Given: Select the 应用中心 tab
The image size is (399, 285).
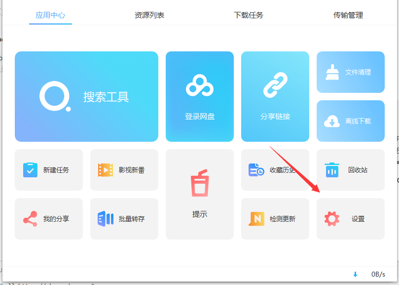Looking at the screenshot, I should click(x=50, y=15).
